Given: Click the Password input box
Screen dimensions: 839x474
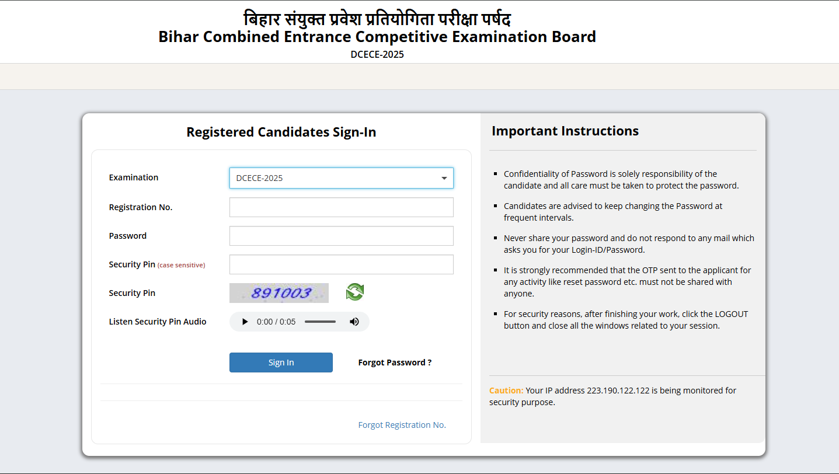Looking at the screenshot, I should pyautogui.click(x=341, y=235).
